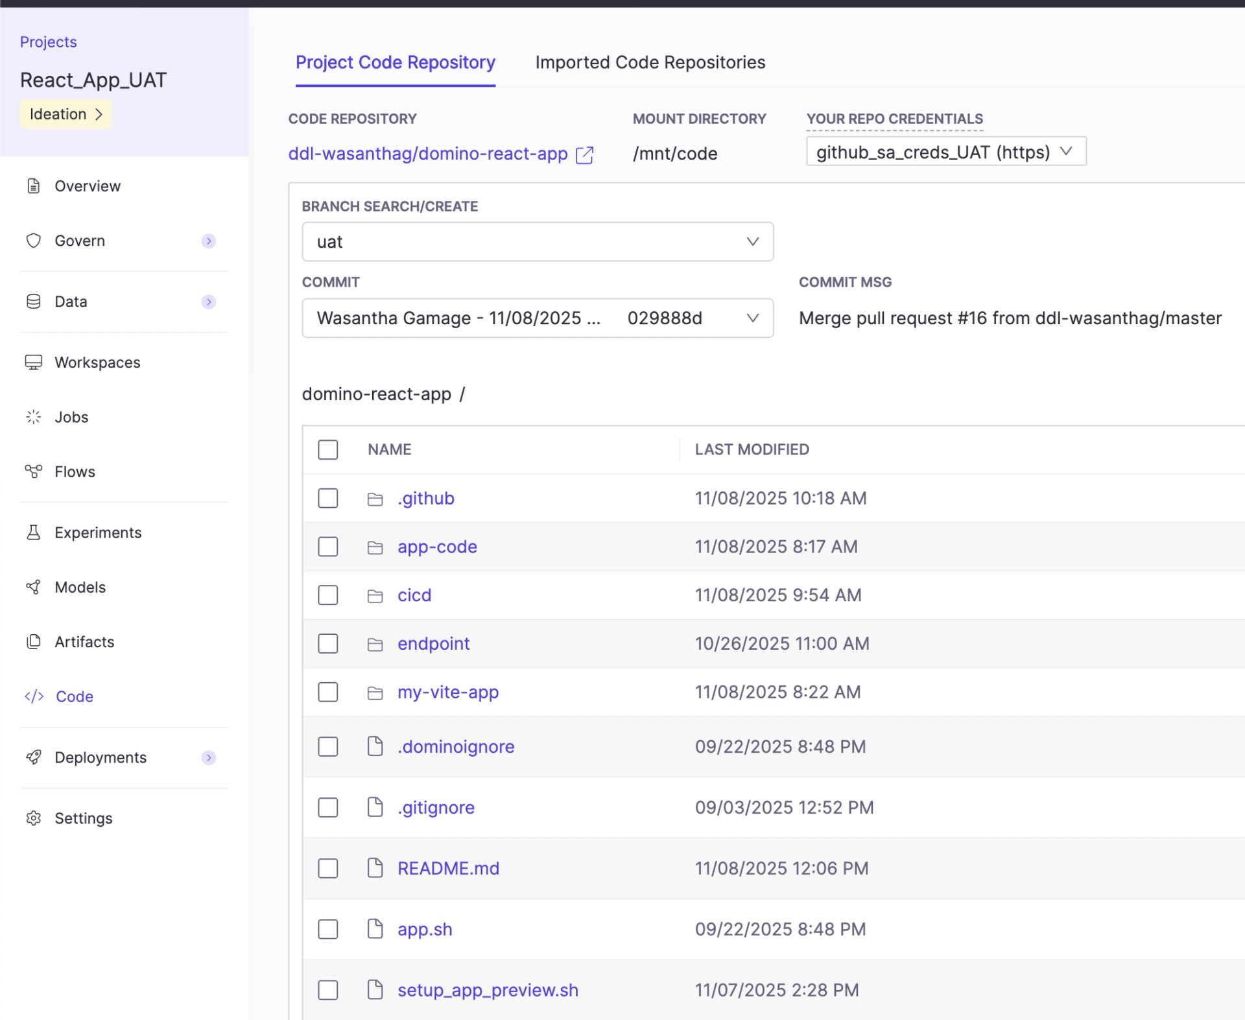Open Settings in the sidebar
This screenshot has height=1020, width=1245.
83,818
